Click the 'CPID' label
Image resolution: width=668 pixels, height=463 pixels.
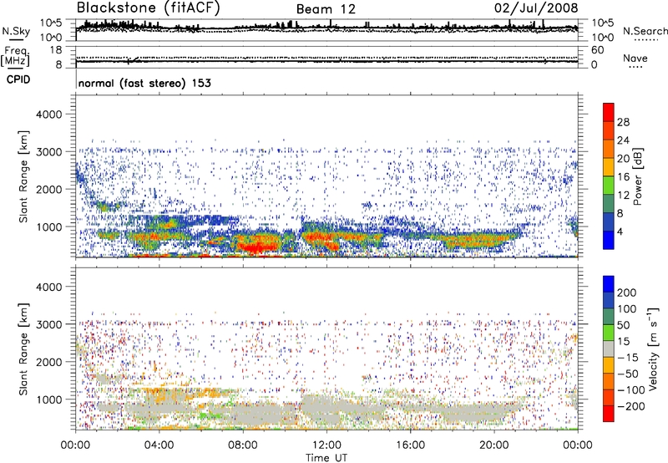[x=18, y=79]
